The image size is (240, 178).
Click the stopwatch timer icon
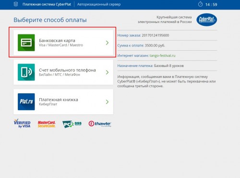click(200, 4)
